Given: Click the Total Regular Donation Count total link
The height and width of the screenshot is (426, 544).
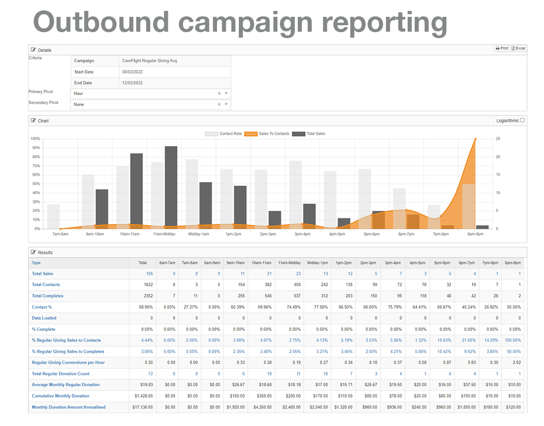Looking at the screenshot, I should [150, 373].
